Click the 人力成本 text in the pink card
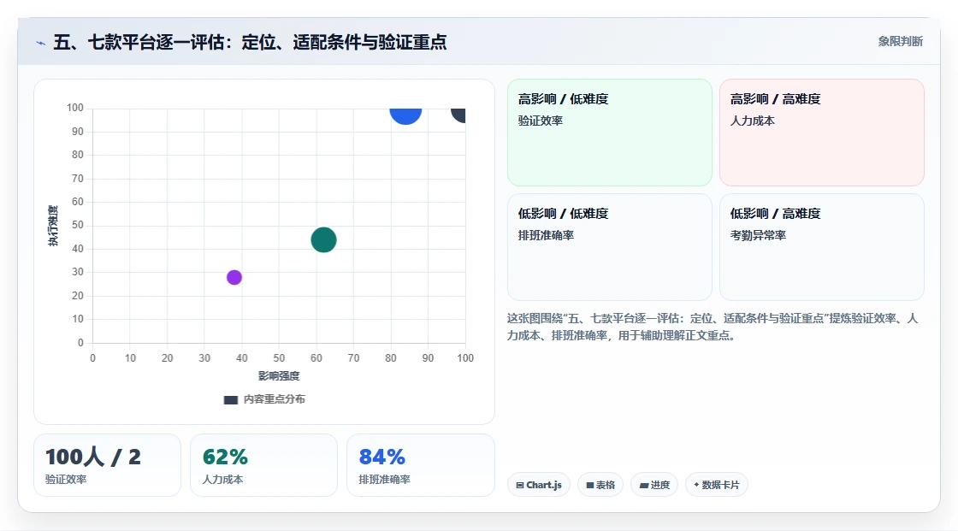The image size is (958, 531). click(x=752, y=121)
